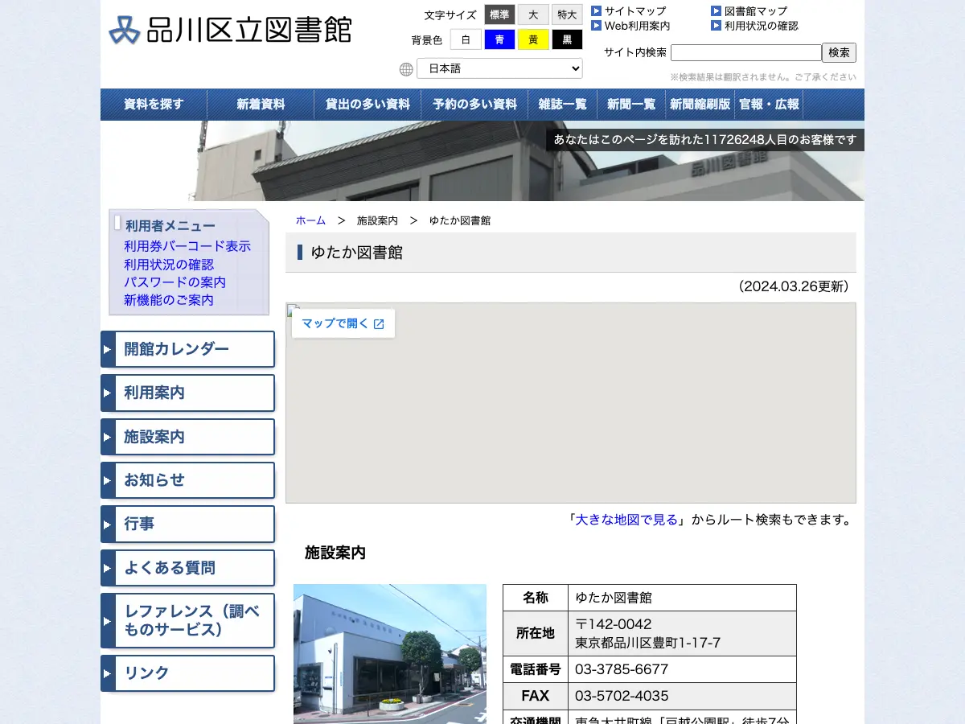Open the リンク sidebar page
965x724 pixels.
pos(188,673)
